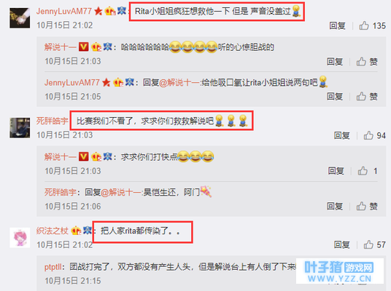Click the @解说十一 mention in 死胖皓宇's reply
This screenshot has width=391, height=291.
(x=121, y=192)
